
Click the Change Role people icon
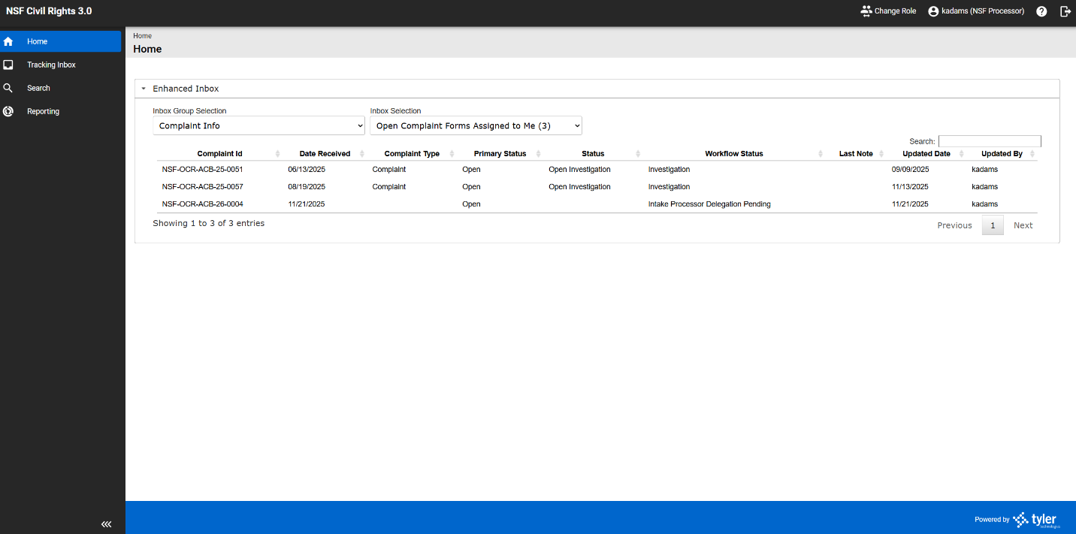[x=866, y=11]
